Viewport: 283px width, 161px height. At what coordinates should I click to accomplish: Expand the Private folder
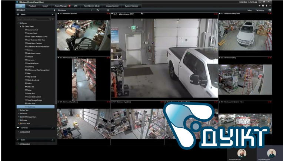[x=18, y=120]
